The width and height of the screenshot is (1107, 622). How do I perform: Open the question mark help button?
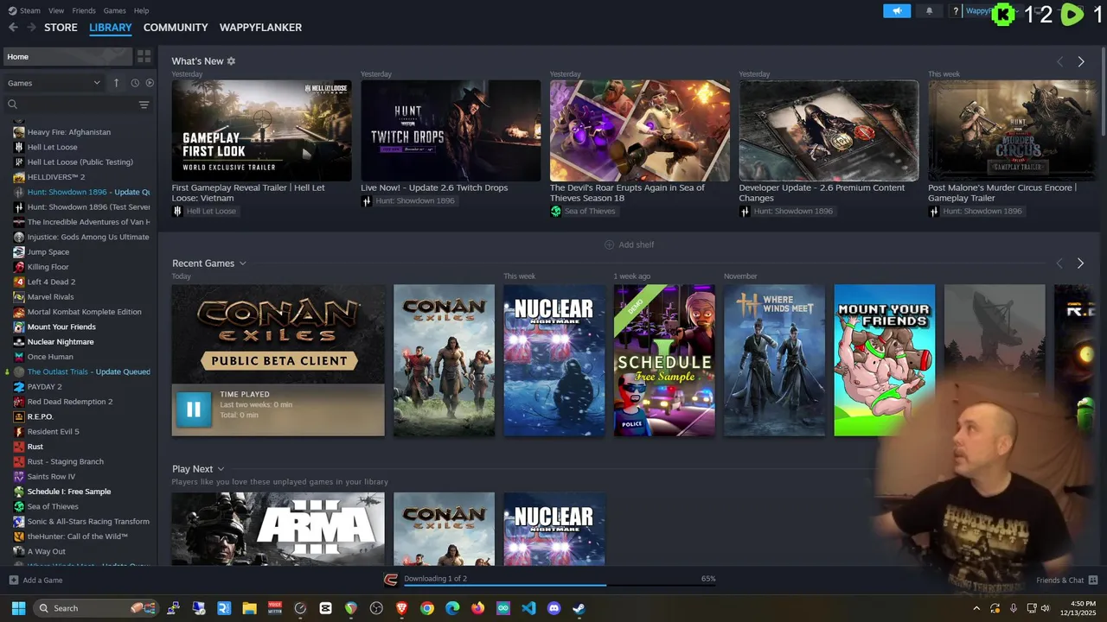click(956, 11)
